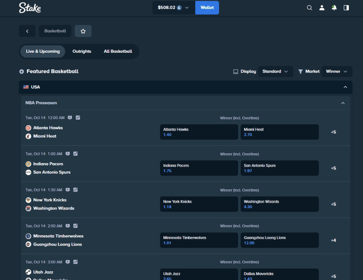
Task: Open the Winner market dropdown
Action: (336, 71)
